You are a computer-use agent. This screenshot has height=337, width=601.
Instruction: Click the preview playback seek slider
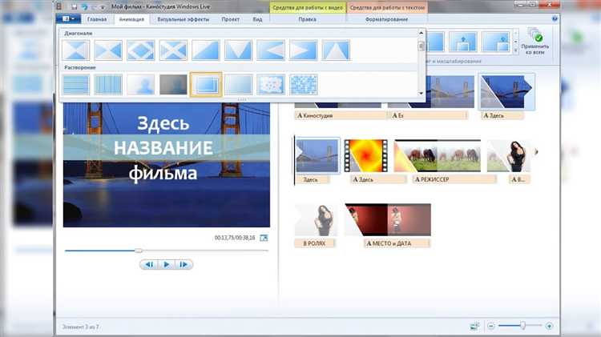[x=139, y=251]
